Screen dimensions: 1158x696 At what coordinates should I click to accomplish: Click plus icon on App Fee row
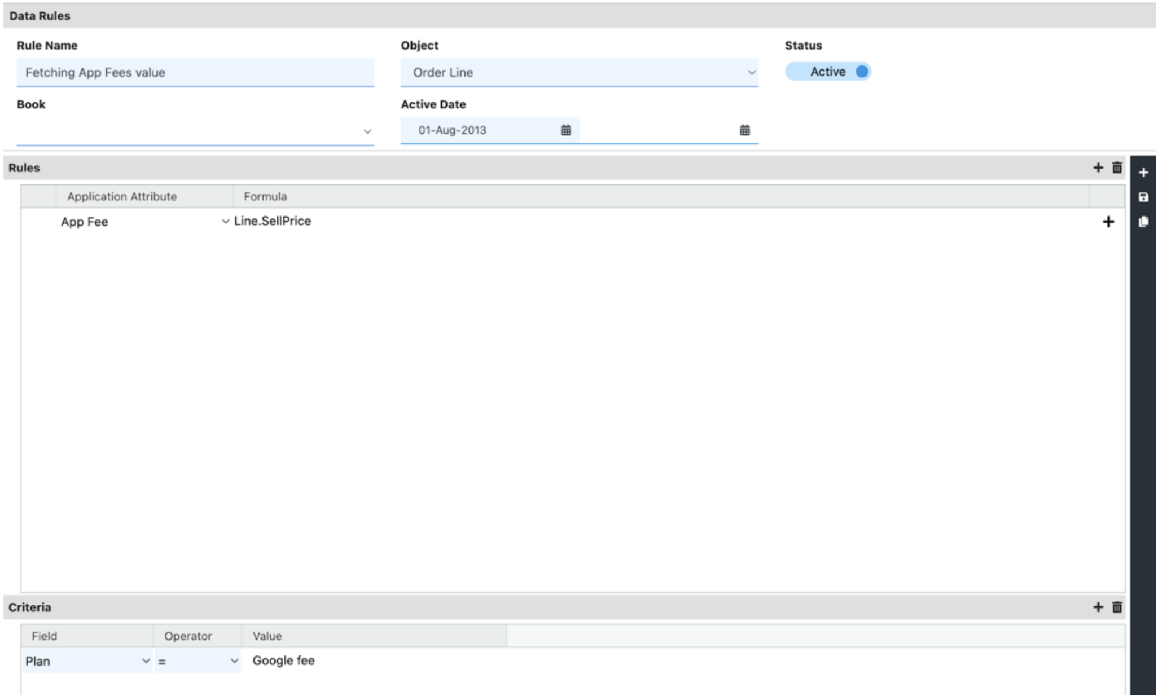(1108, 222)
